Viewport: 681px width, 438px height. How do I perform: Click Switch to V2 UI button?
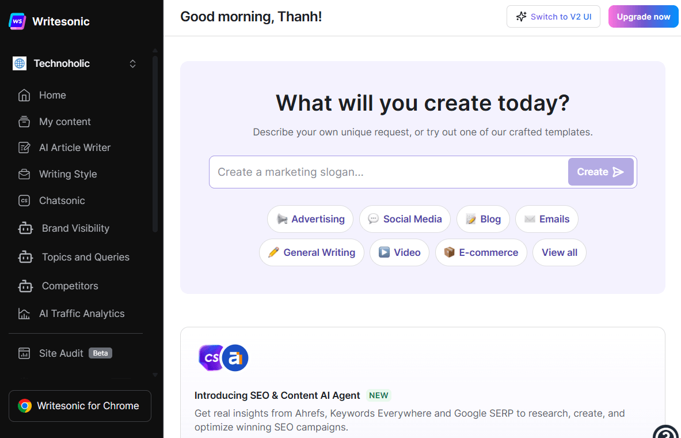click(x=553, y=17)
